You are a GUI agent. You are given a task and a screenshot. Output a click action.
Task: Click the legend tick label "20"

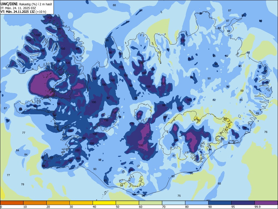point(48,207)
